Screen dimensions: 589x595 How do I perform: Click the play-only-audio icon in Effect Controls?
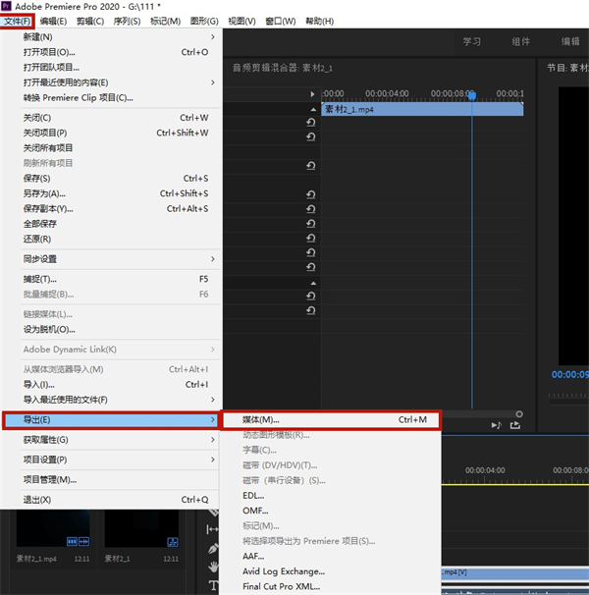[497, 425]
